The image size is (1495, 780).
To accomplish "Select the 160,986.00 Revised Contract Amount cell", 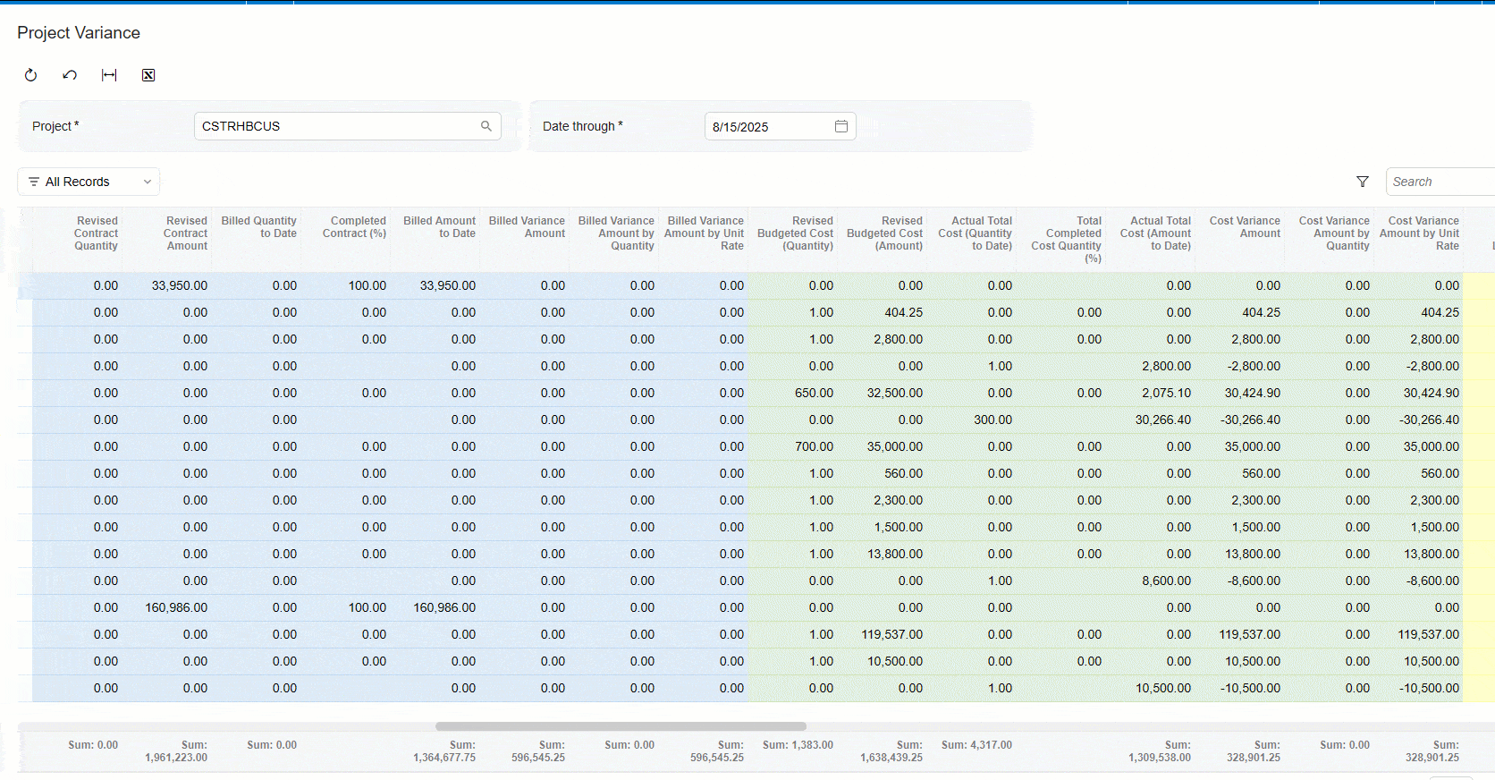I will tap(167, 607).
